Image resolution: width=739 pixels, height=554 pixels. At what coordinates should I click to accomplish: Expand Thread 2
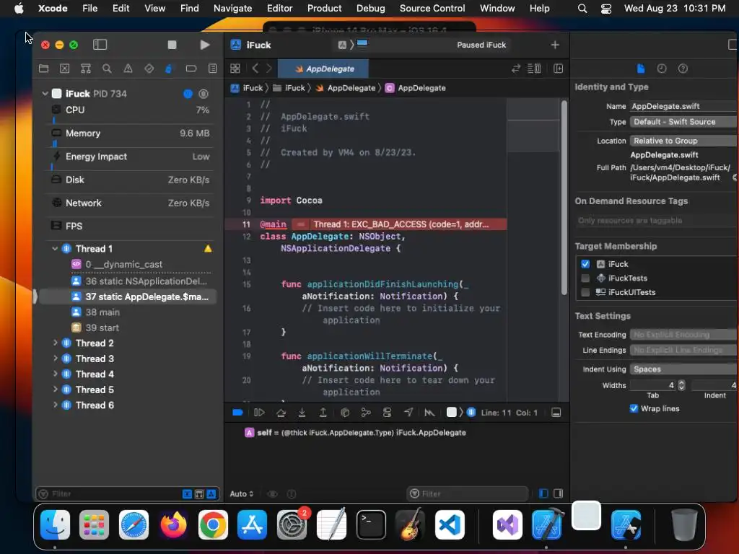pyautogui.click(x=55, y=343)
